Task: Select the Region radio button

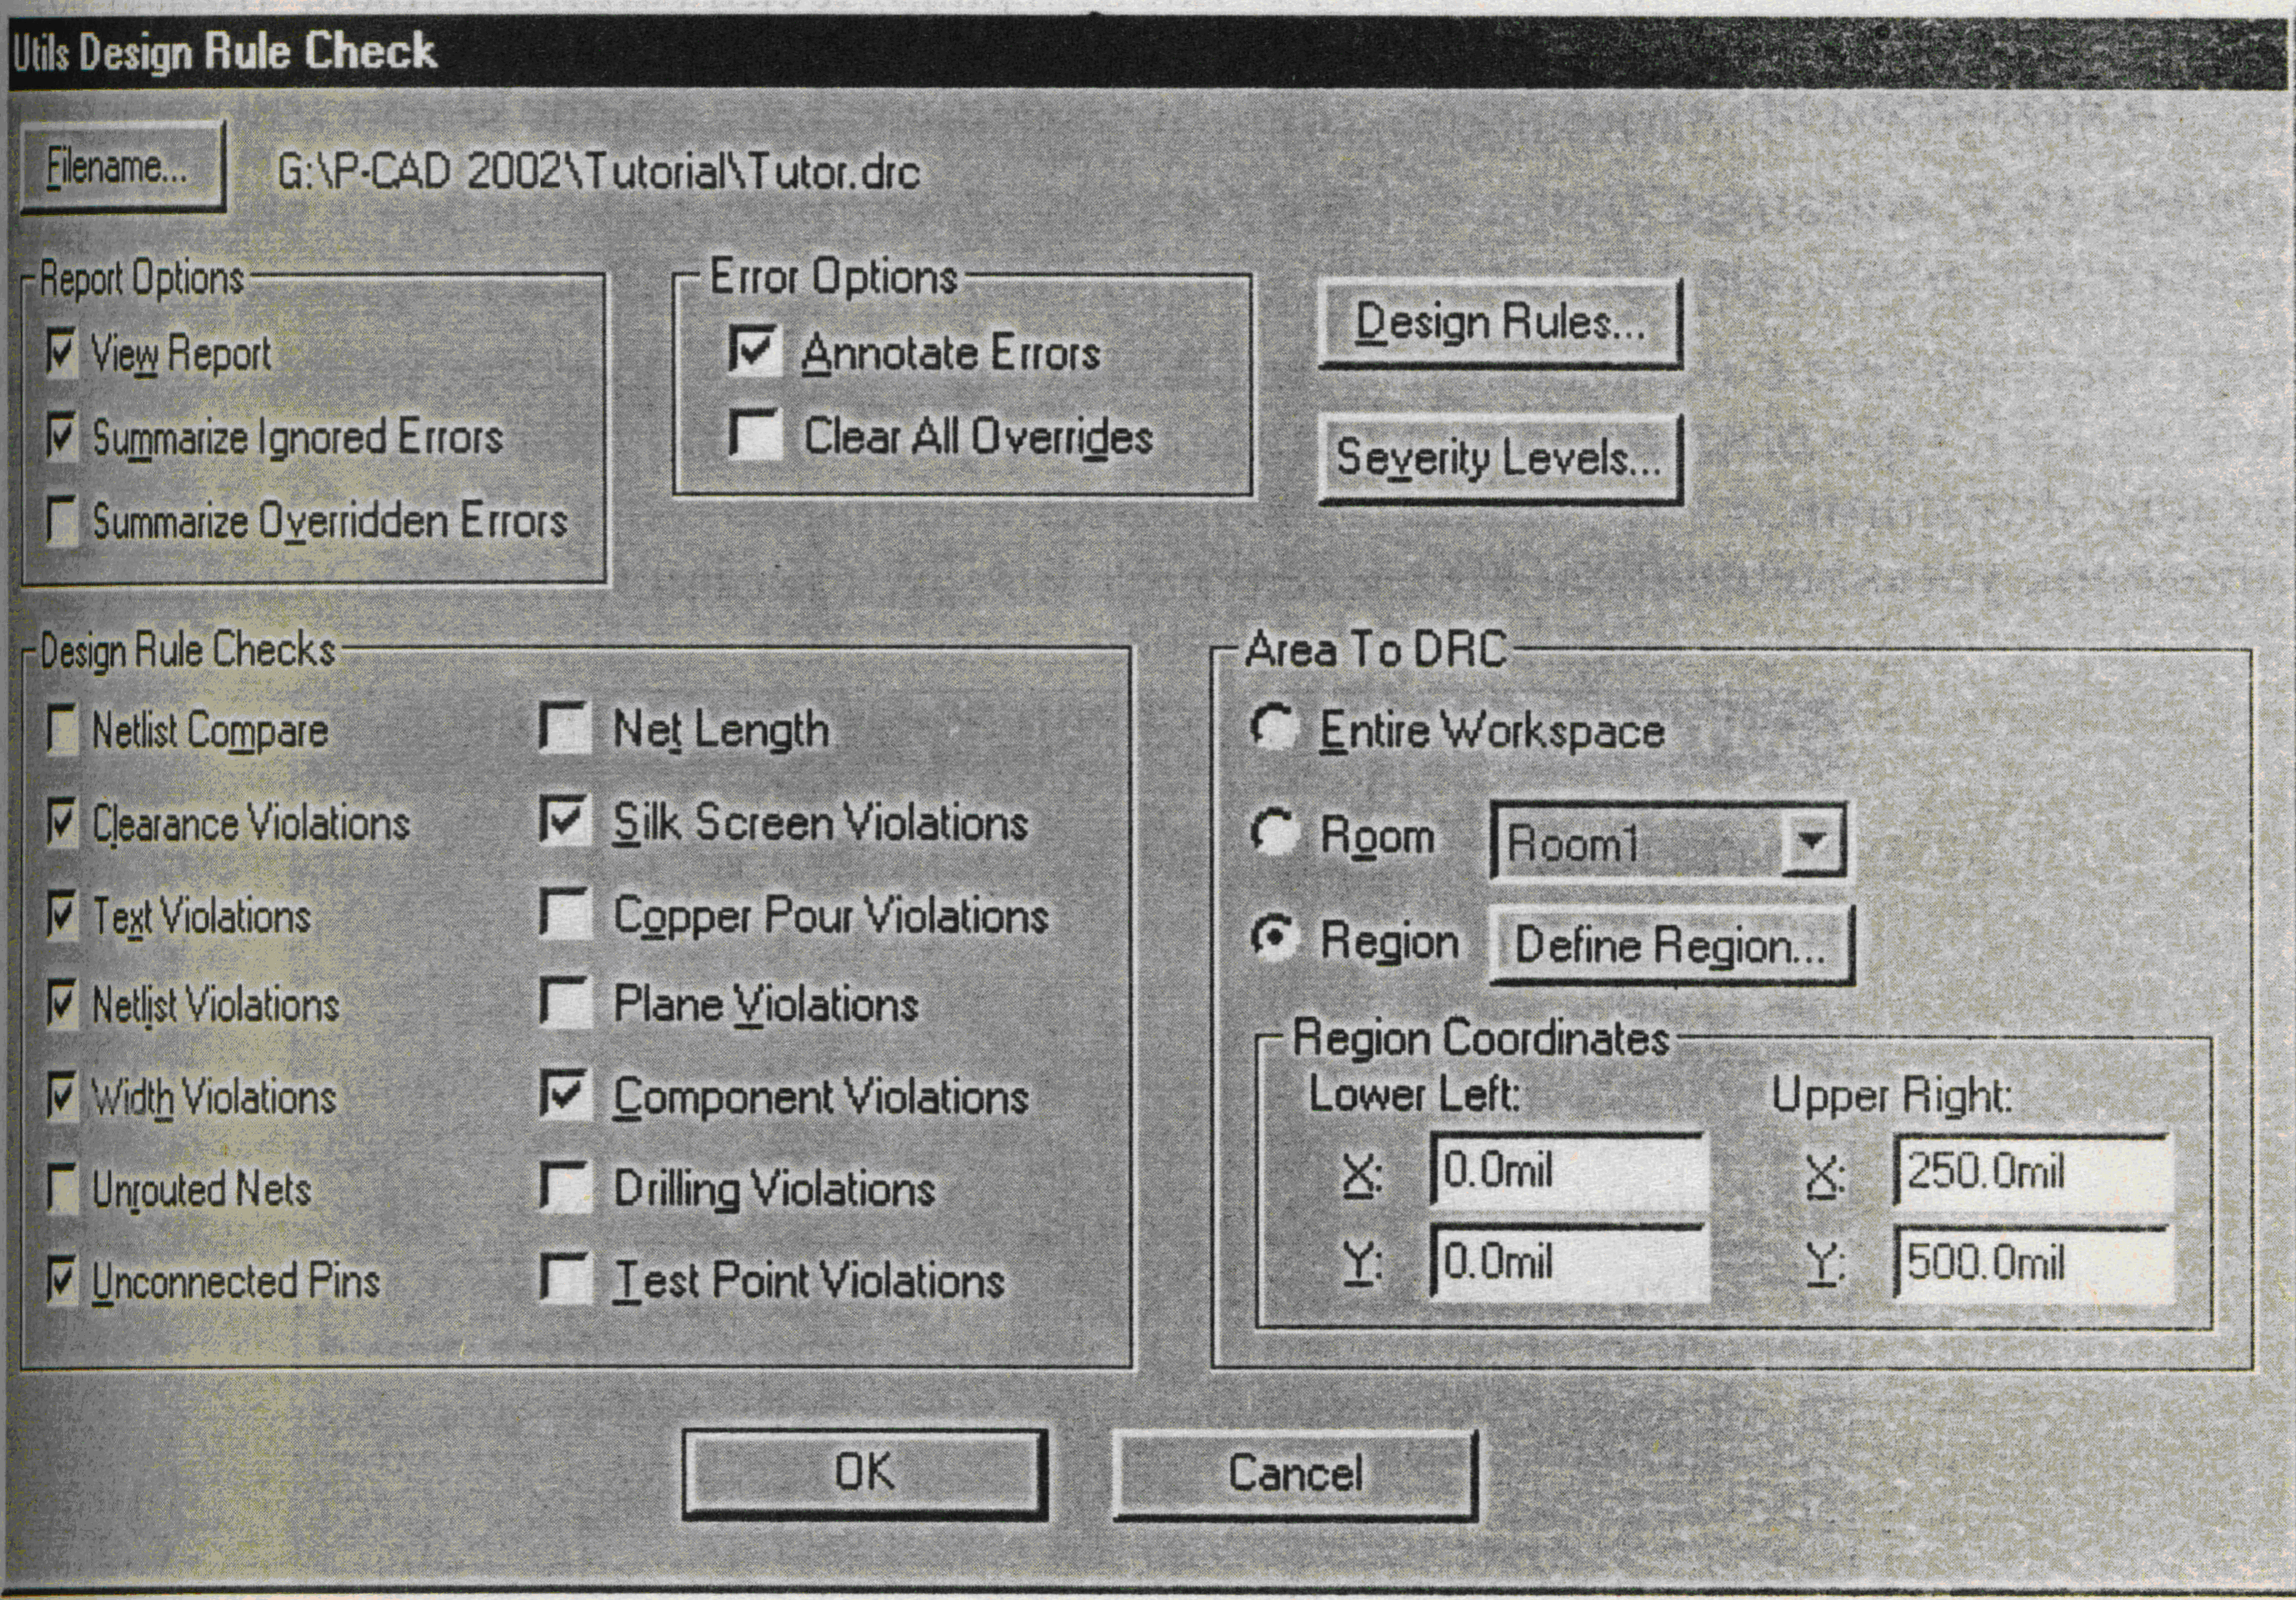Action: click(x=1274, y=938)
